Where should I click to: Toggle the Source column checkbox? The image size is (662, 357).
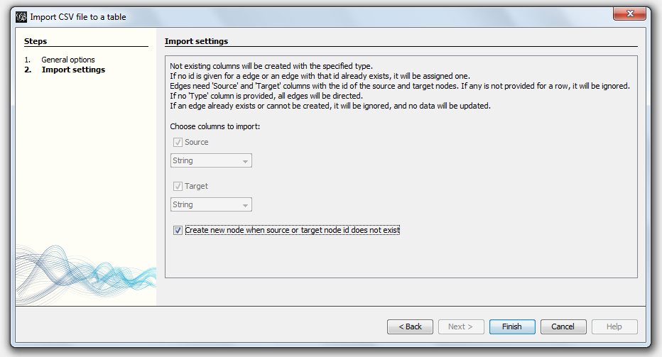tap(178, 142)
